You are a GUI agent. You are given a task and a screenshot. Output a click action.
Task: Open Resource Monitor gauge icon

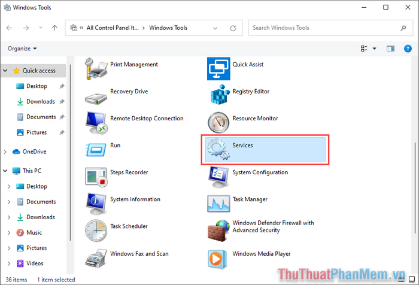[x=218, y=123]
